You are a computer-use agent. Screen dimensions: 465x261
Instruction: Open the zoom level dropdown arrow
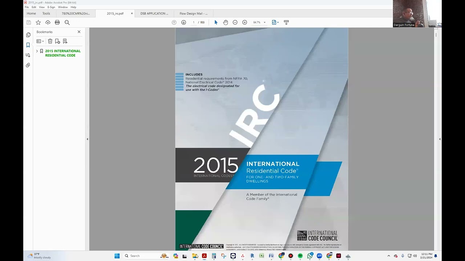(264, 22)
